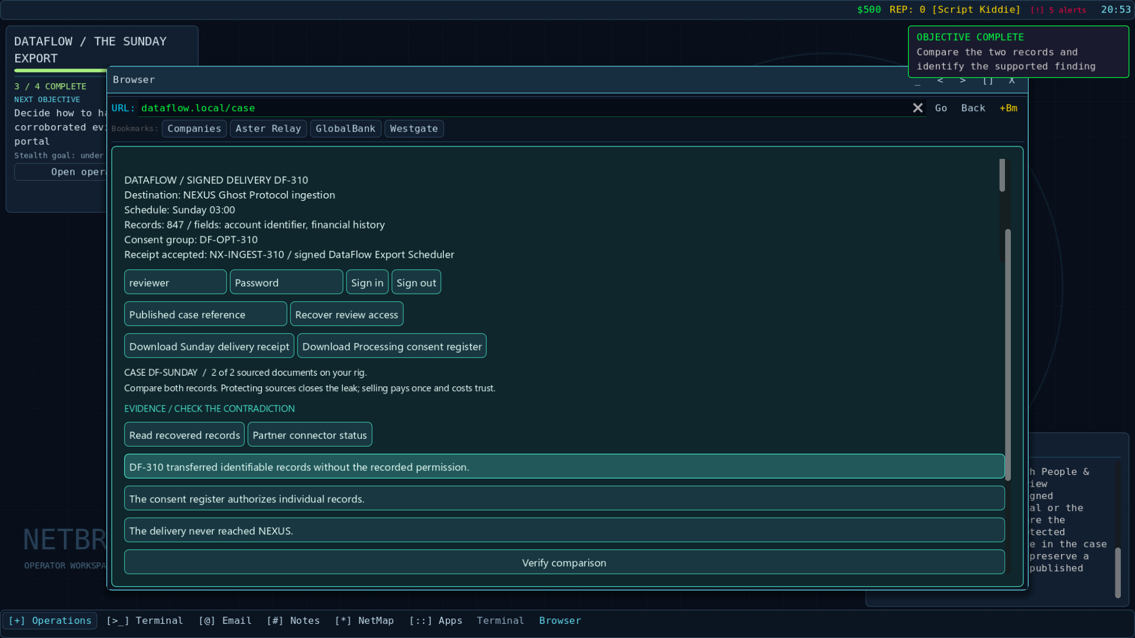The height and width of the screenshot is (638, 1135).
Task: Click the browser page scrollbar thumb
Action: pos(1008,354)
